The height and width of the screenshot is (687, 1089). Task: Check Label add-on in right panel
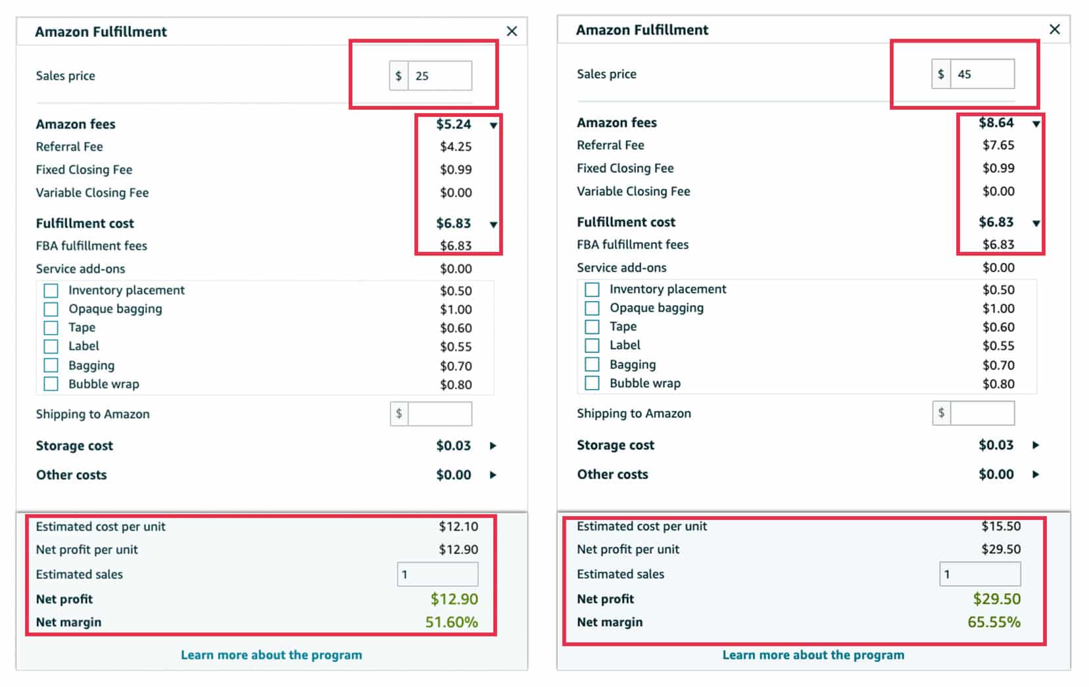[x=592, y=345]
